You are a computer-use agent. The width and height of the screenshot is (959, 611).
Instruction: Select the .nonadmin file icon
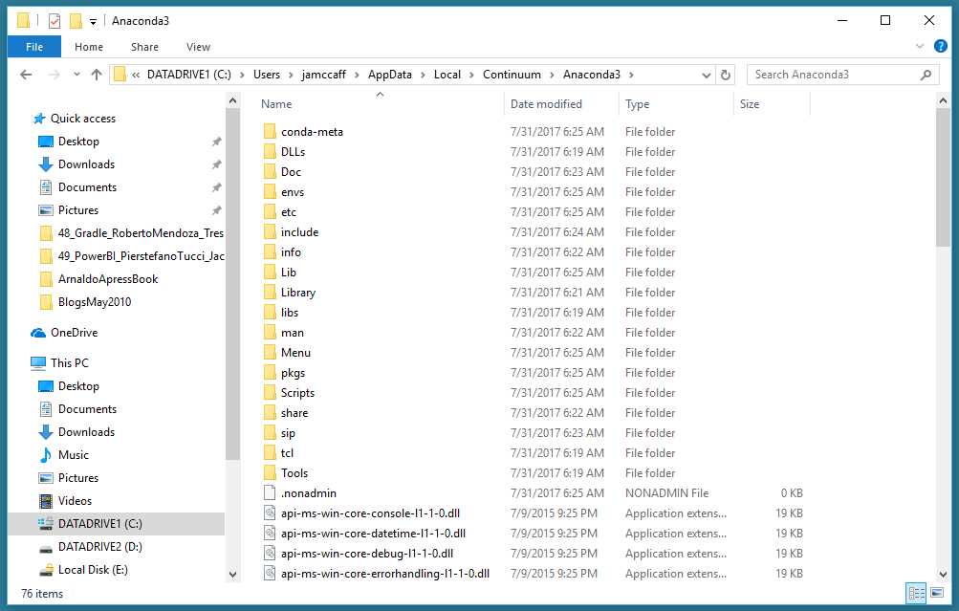[270, 493]
